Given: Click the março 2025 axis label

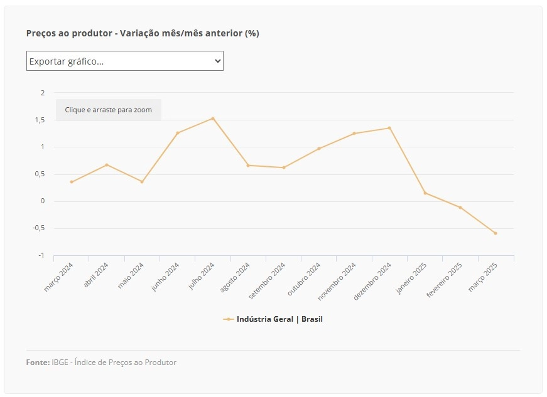Looking at the screenshot, I should (483, 277).
